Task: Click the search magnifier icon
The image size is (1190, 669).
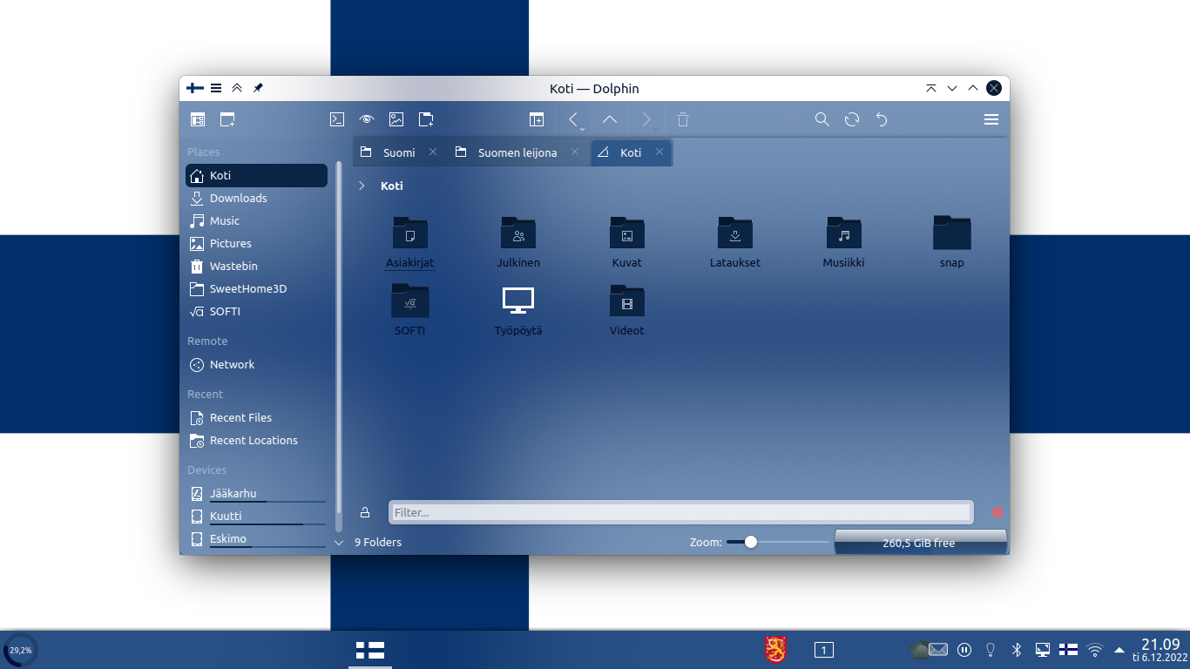Action: click(x=822, y=119)
